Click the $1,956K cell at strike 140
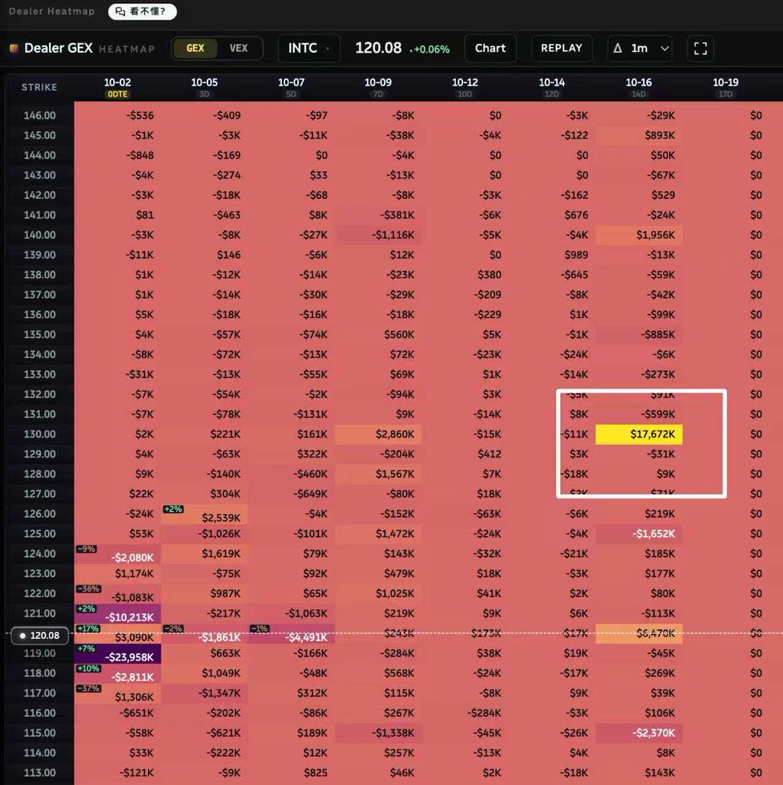This screenshot has height=785, width=783. point(639,235)
